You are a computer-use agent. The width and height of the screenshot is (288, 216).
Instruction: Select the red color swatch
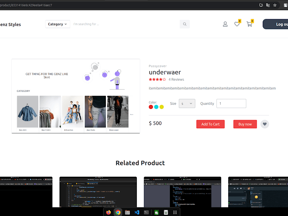tap(151, 107)
